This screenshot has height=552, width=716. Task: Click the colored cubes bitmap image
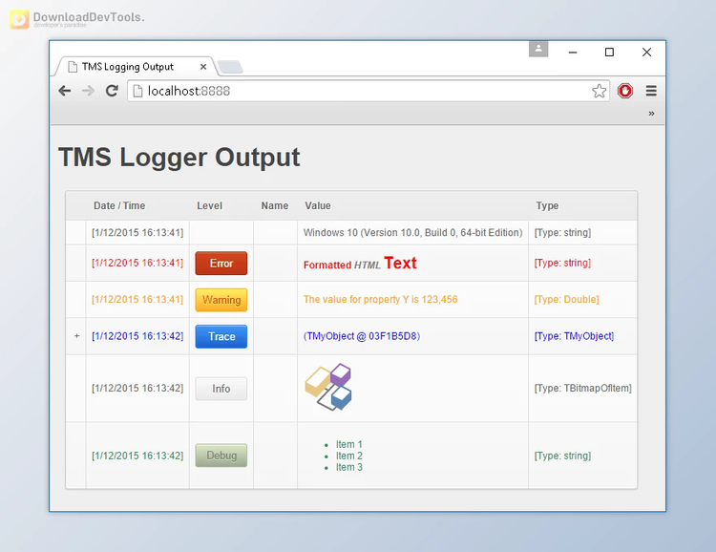pos(328,387)
